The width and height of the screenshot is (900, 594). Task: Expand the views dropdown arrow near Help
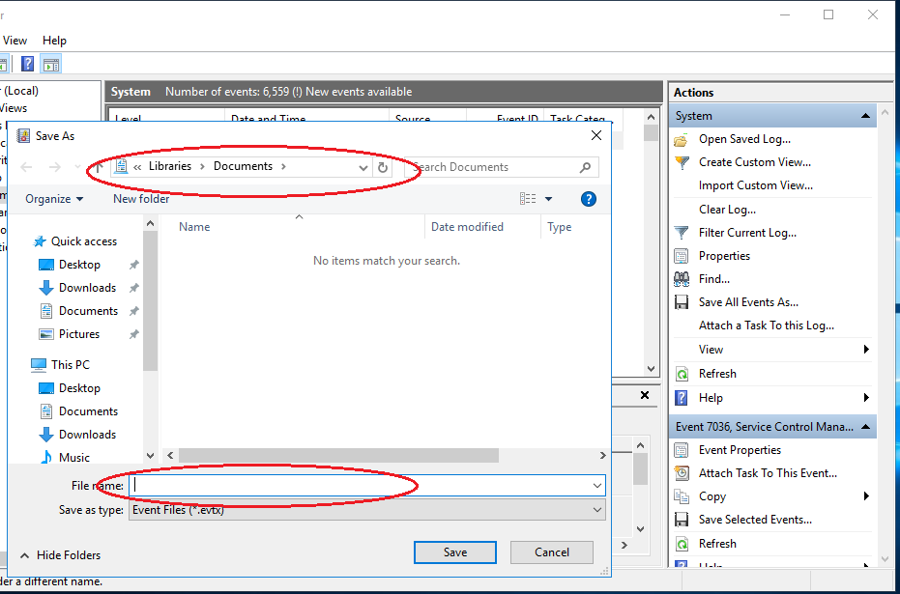548,198
